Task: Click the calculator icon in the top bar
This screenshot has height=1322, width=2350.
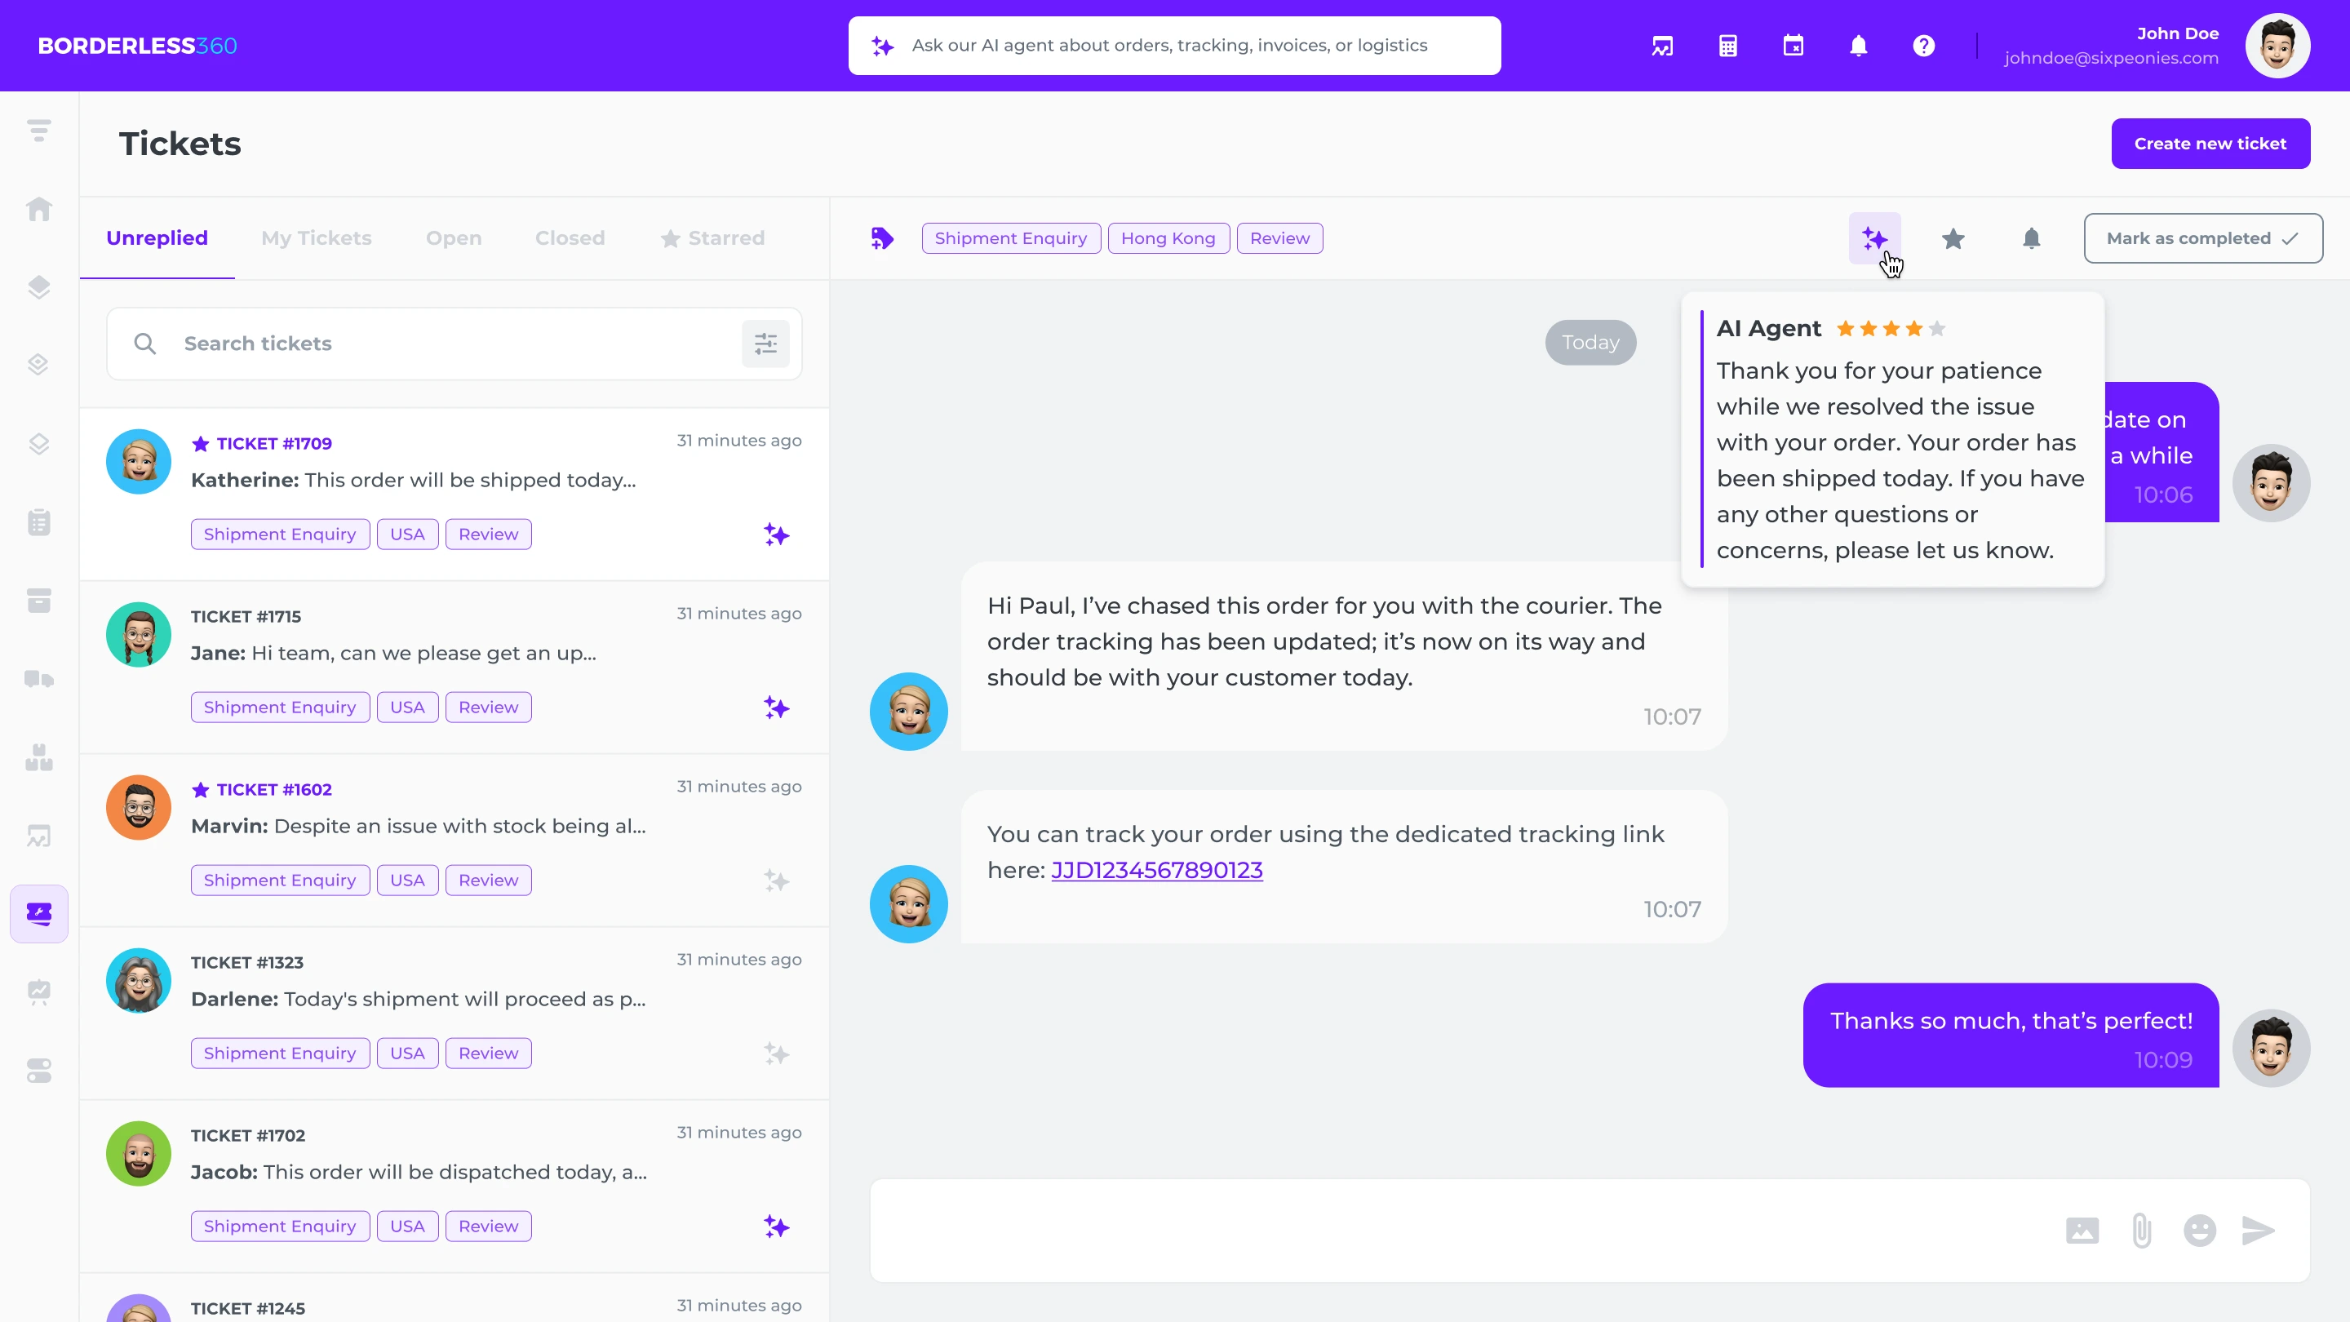Action: coord(1727,45)
